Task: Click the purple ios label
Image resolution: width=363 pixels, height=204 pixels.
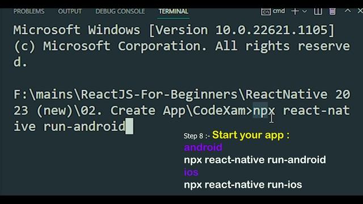Action: pyautogui.click(x=191, y=172)
